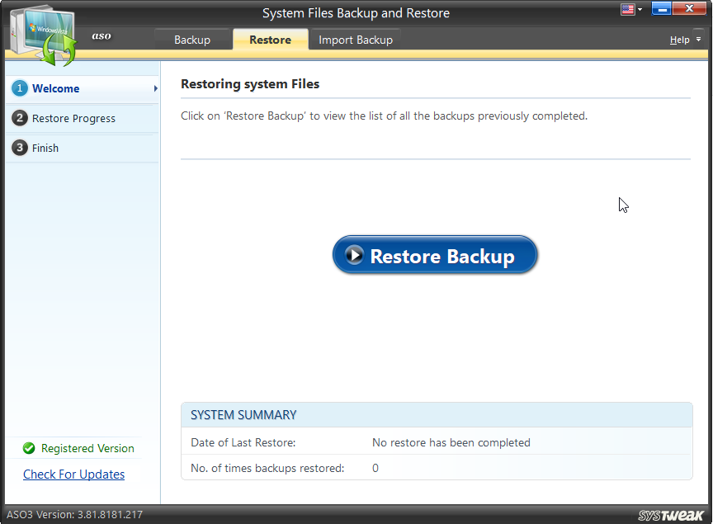Open Check For Updates link
Screen dimensions: 713x524
(x=73, y=474)
